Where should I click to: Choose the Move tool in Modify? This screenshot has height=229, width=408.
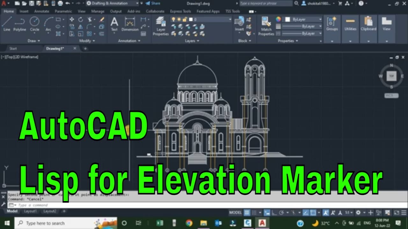pos(72,20)
